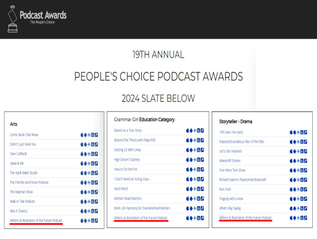Open Apple icon for 100 Lives I've Lived
The image size is (317, 239).
(x=291, y=132)
